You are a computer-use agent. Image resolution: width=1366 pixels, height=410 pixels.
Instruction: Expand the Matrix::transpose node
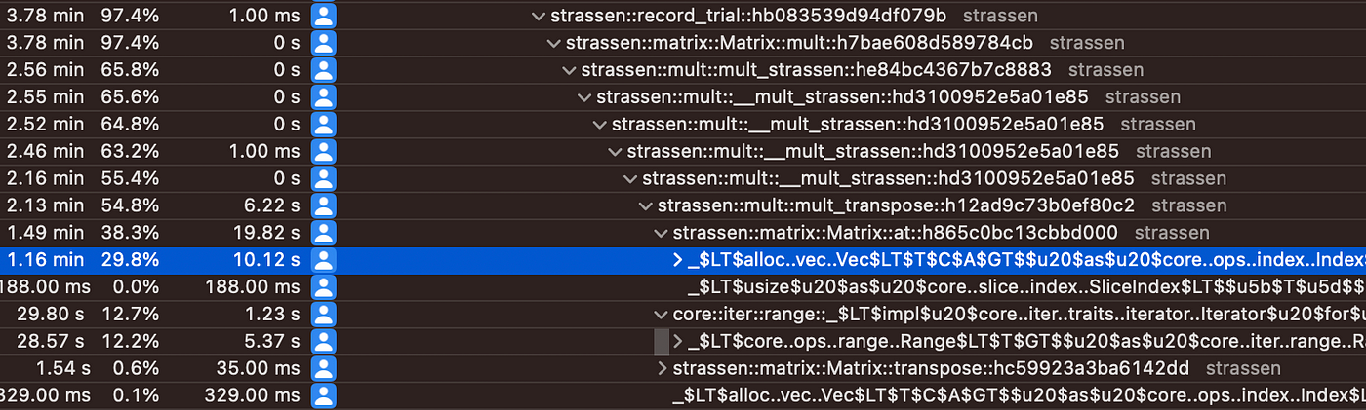pyautogui.click(x=662, y=368)
